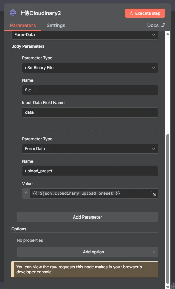Click the Input Data Field Name label
175x289 pixels.
pos(43,102)
